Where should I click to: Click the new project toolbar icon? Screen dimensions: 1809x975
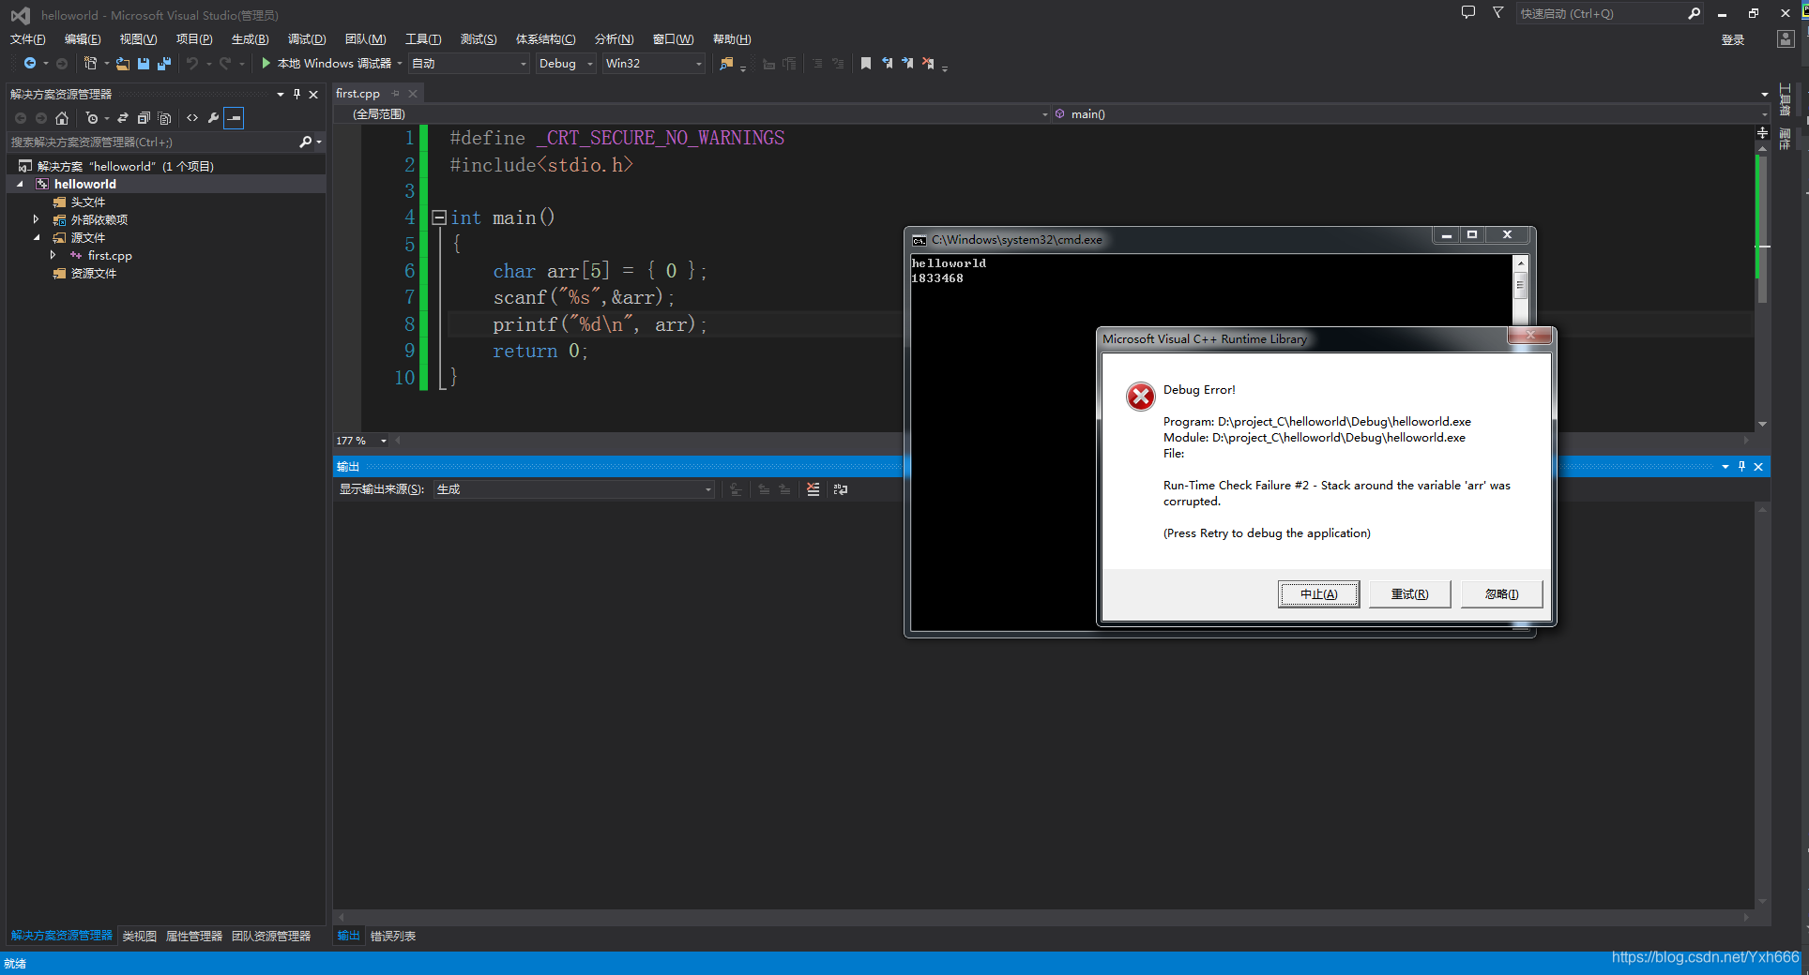point(90,64)
